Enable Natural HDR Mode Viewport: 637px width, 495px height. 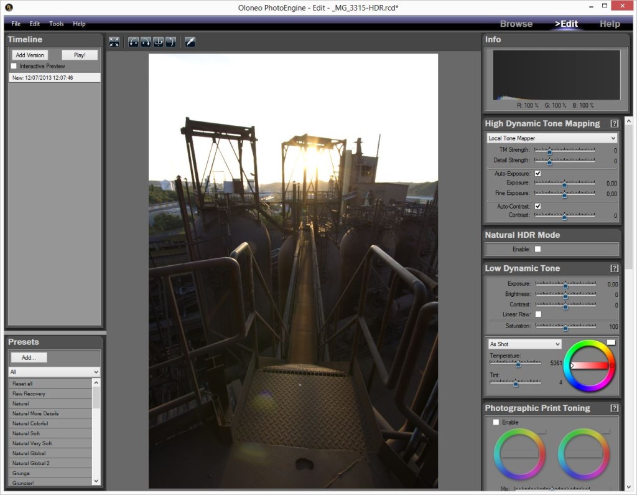tap(537, 248)
